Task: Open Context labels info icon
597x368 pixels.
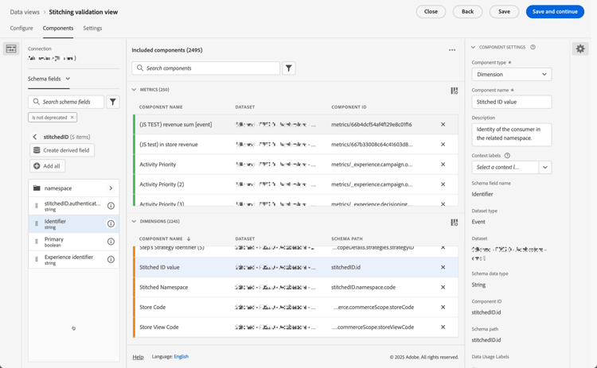Action: click(x=507, y=156)
